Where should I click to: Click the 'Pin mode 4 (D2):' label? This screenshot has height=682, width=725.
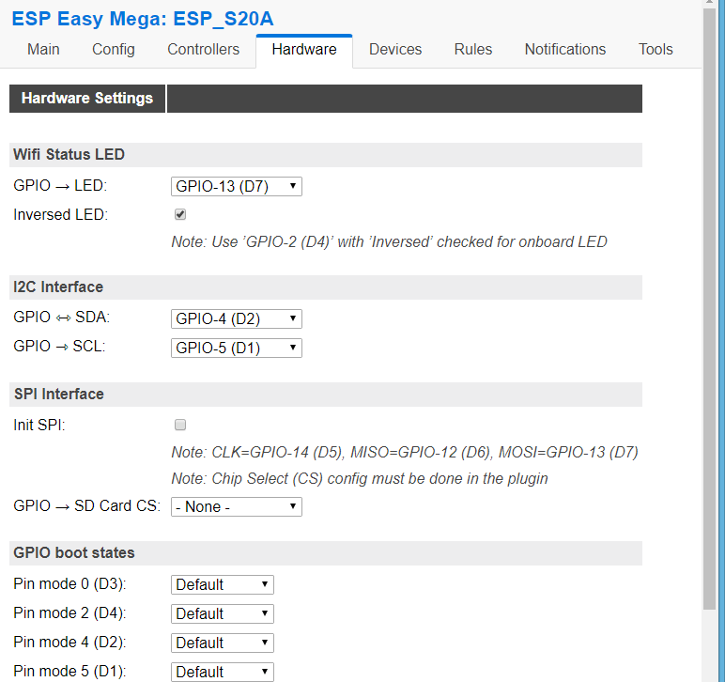click(69, 643)
